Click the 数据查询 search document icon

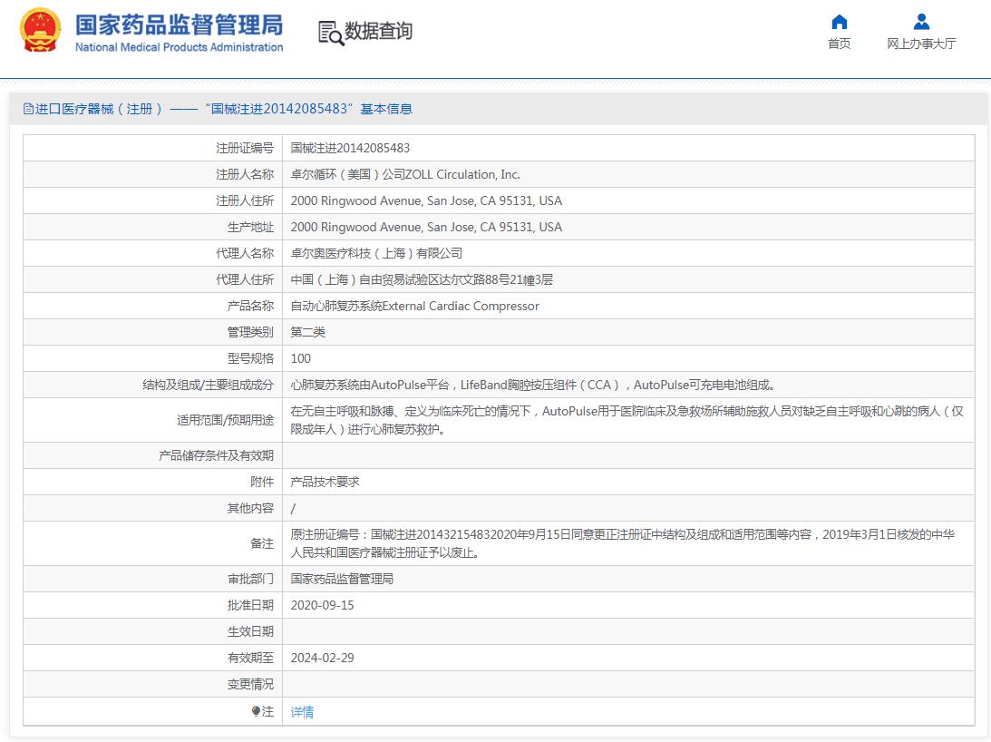[x=331, y=33]
